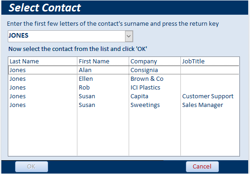Viewport: 250px width, 174px height.
Task: Click the Consignia company cell
Action: click(x=144, y=70)
